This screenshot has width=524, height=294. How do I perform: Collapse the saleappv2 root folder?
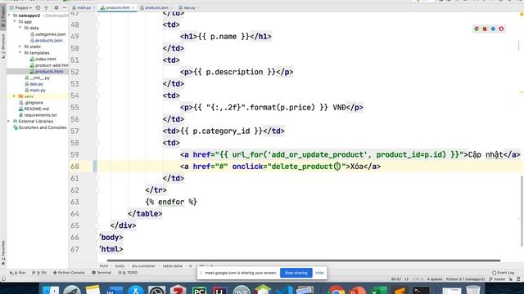9,16
